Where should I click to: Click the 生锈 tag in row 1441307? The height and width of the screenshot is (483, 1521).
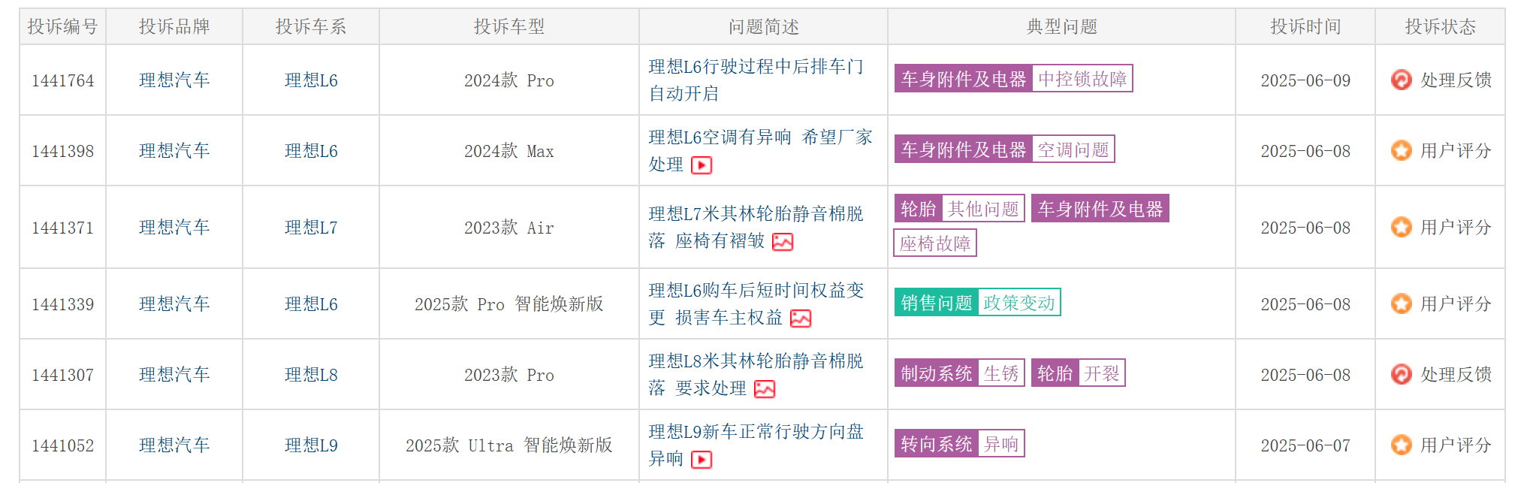(1001, 373)
